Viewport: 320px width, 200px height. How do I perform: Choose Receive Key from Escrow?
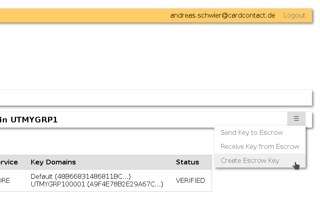[x=260, y=147]
